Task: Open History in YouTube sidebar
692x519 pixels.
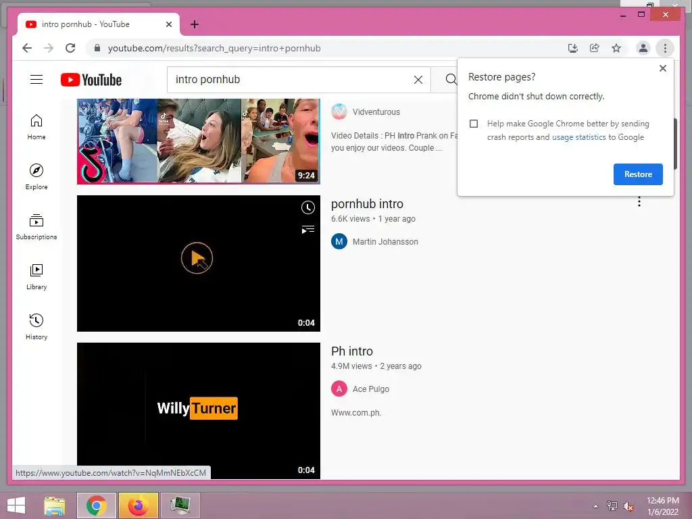Action: click(36, 326)
